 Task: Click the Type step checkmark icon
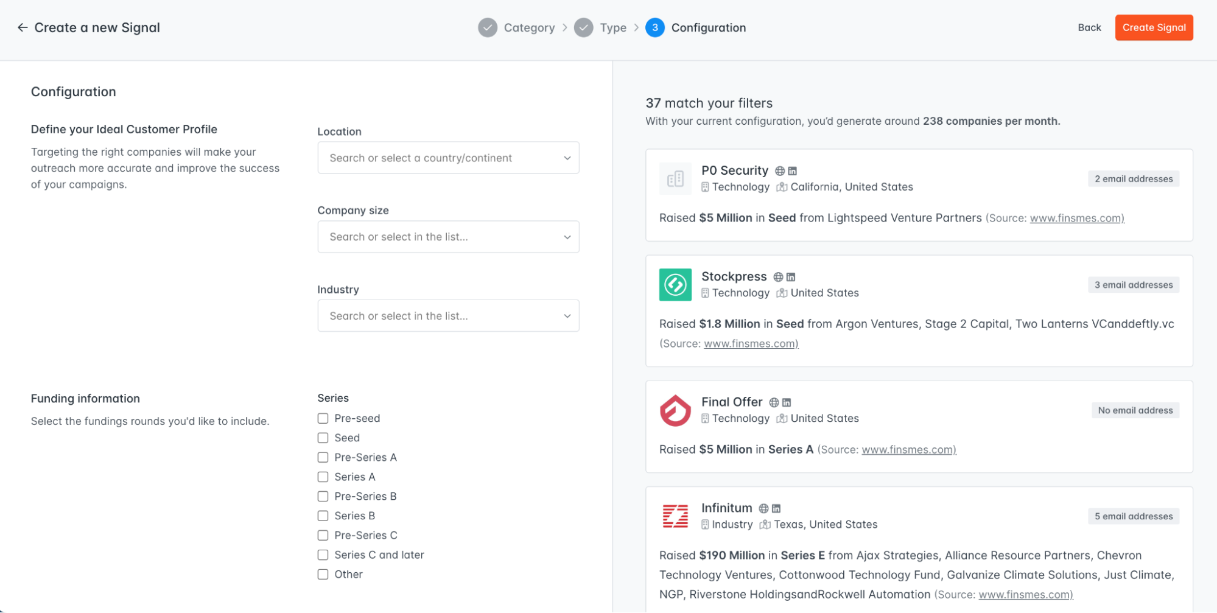click(x=583, y=27)
